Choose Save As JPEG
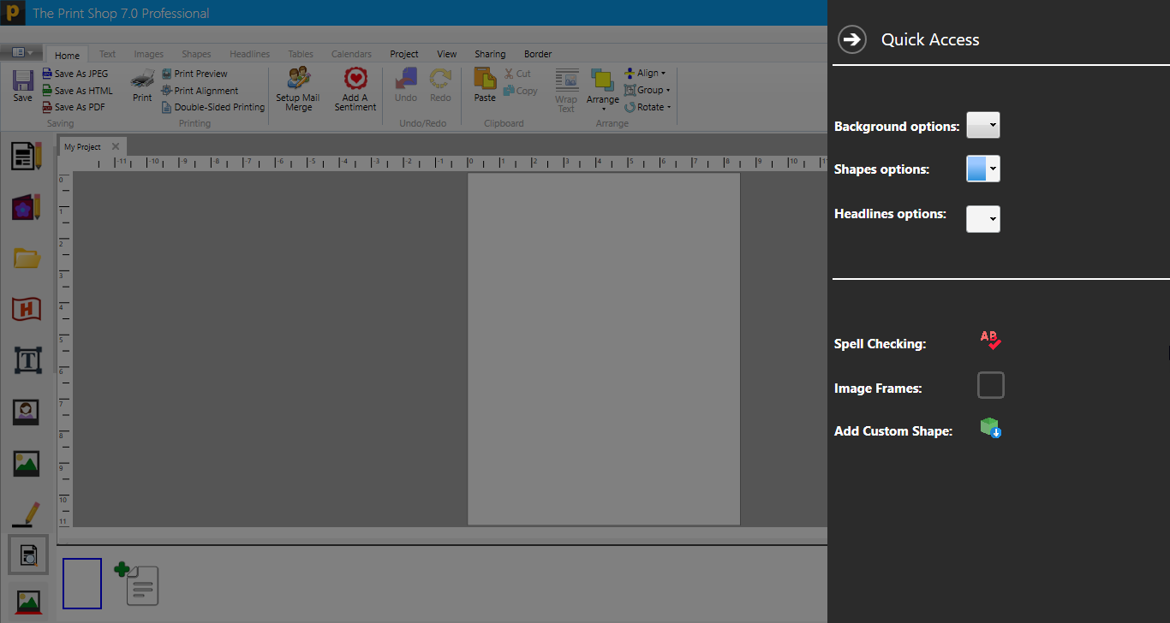 click(75, 74)
